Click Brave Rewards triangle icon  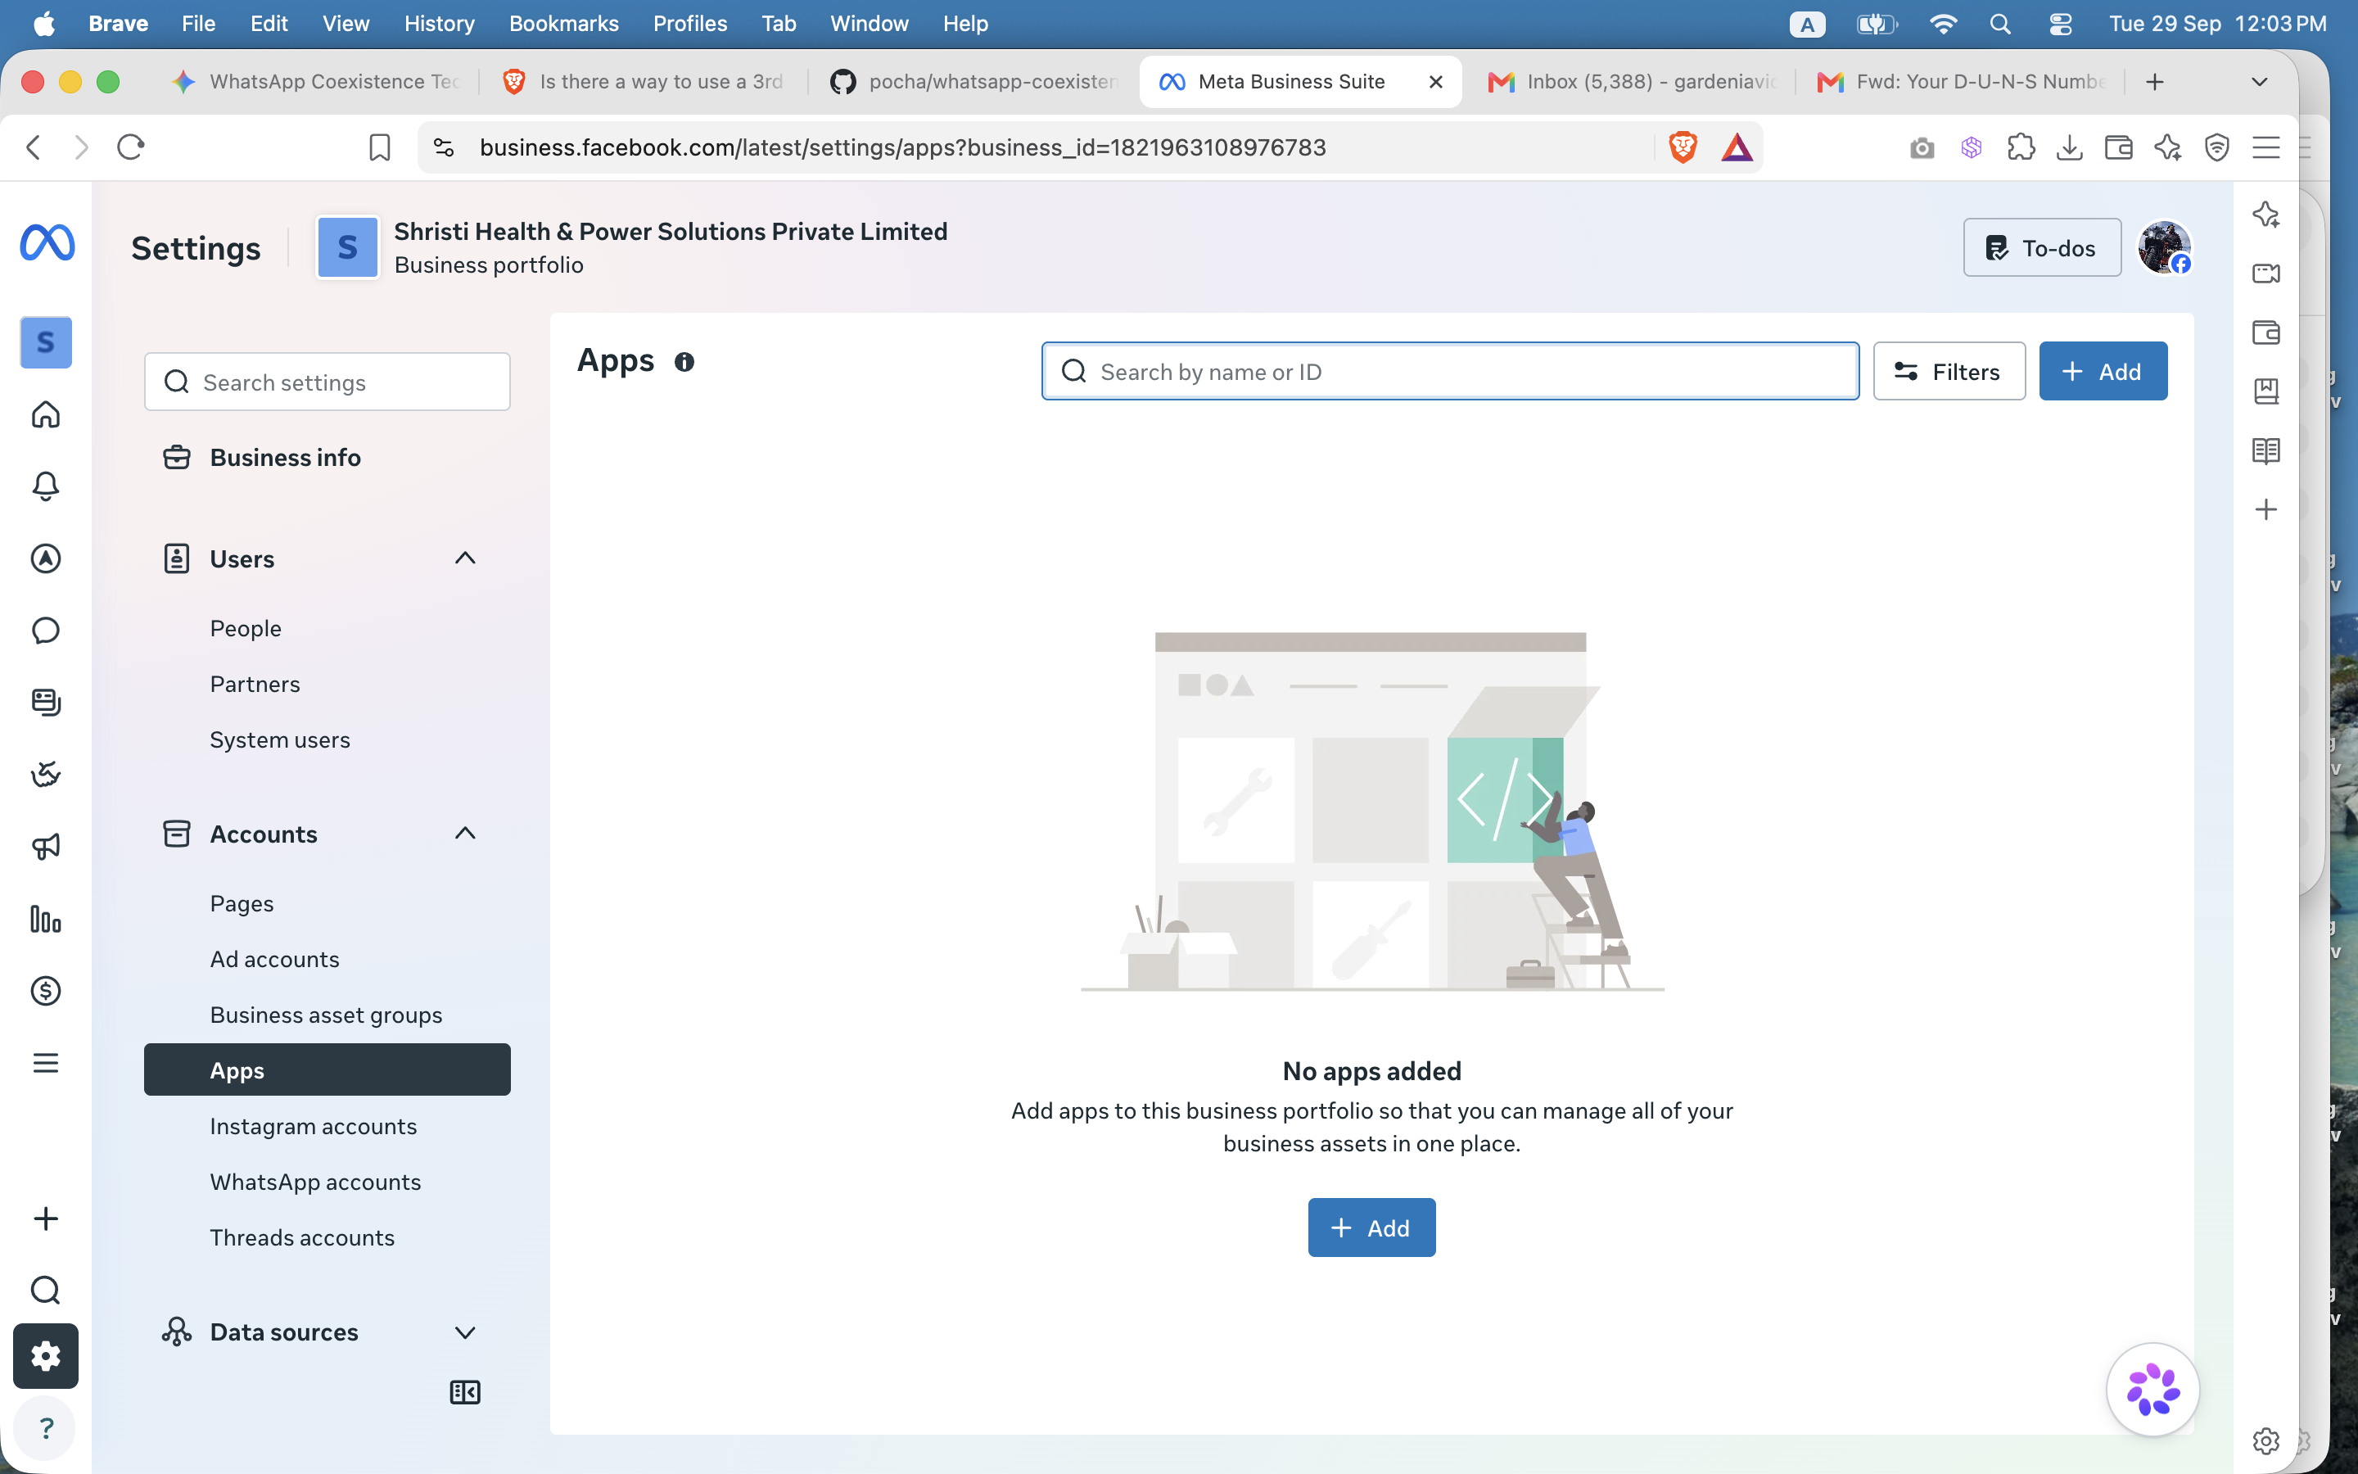(x=1737, y=147)
